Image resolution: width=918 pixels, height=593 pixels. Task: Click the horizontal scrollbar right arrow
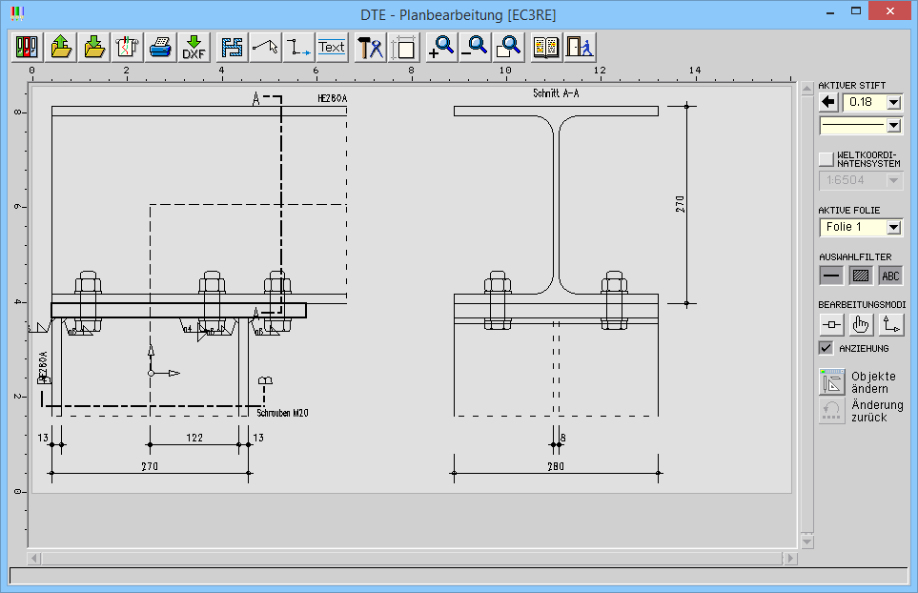click(x=790, y=558)
